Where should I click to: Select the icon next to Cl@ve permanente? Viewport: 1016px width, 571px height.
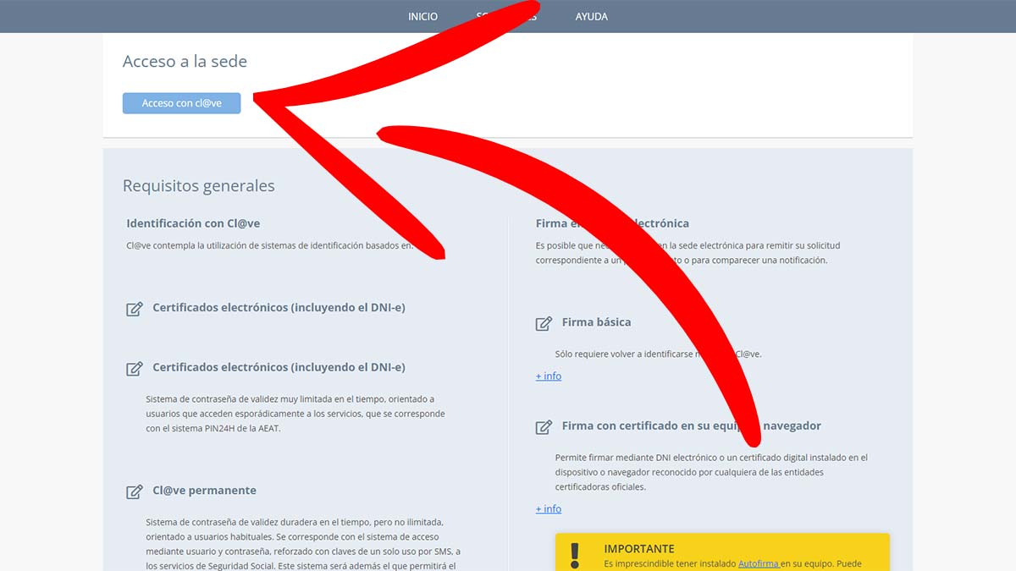134,491
